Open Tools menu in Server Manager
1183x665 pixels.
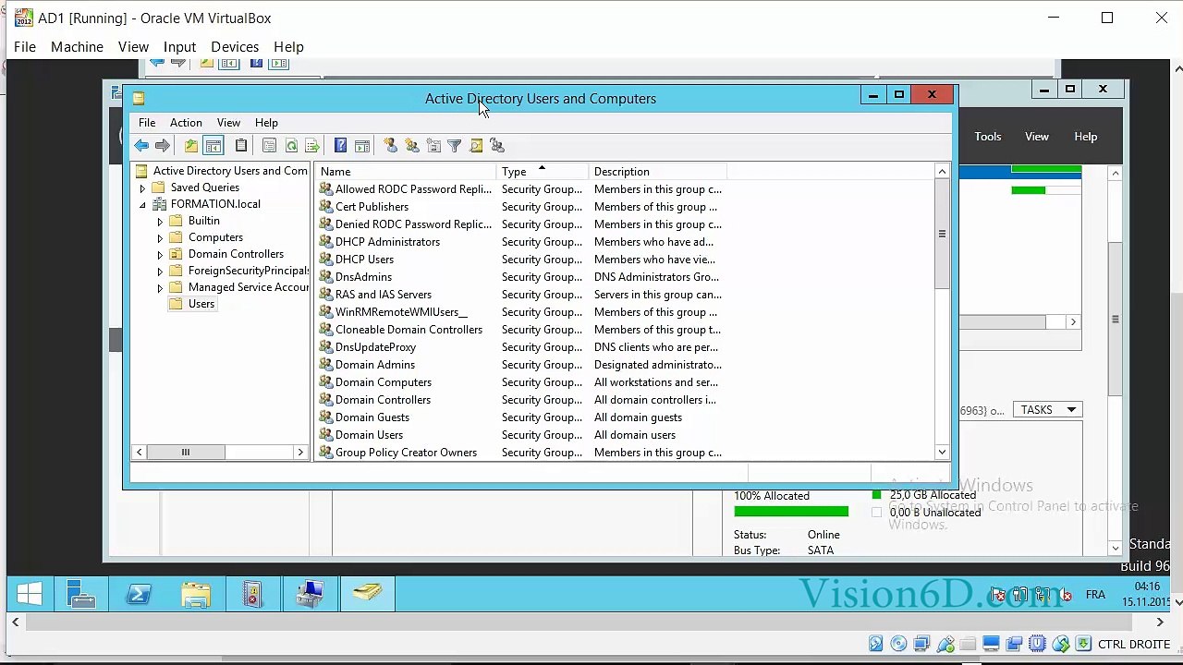point(987,137)
